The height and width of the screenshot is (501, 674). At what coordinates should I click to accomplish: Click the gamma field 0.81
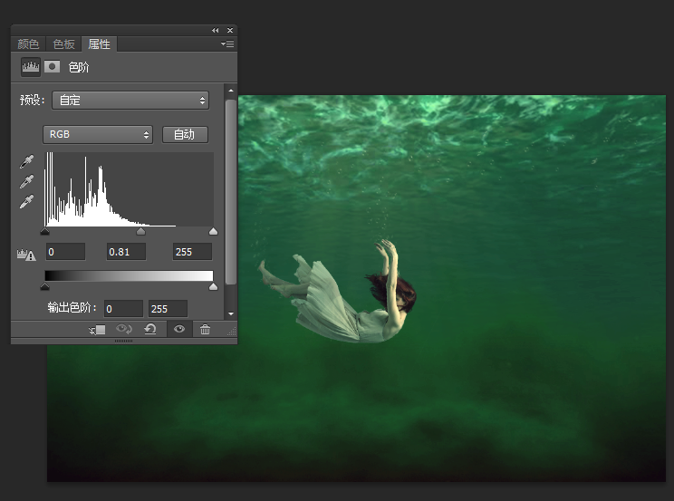click(127, 252)
